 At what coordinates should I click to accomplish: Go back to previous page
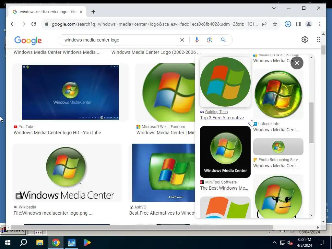coord(13,24)
